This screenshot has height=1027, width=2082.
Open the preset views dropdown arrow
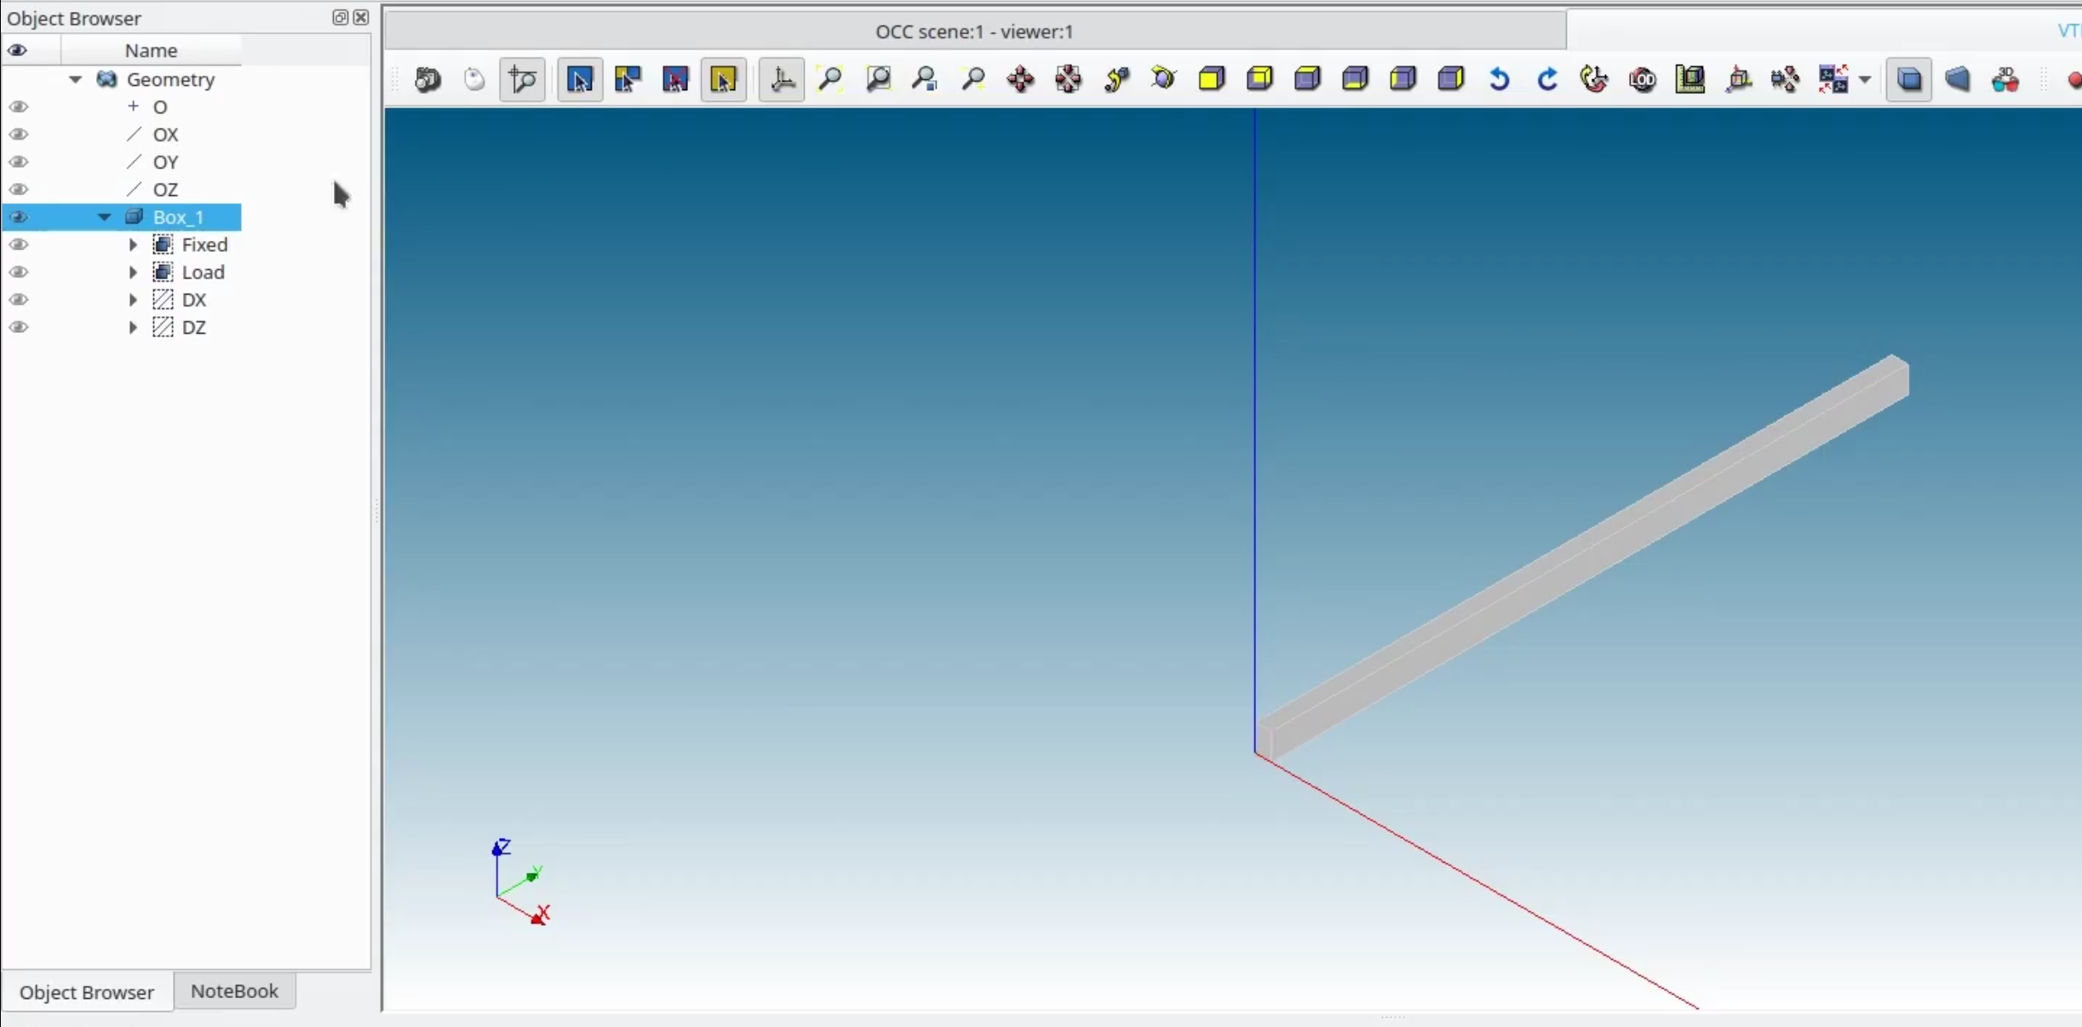[x=1865, y=79]
